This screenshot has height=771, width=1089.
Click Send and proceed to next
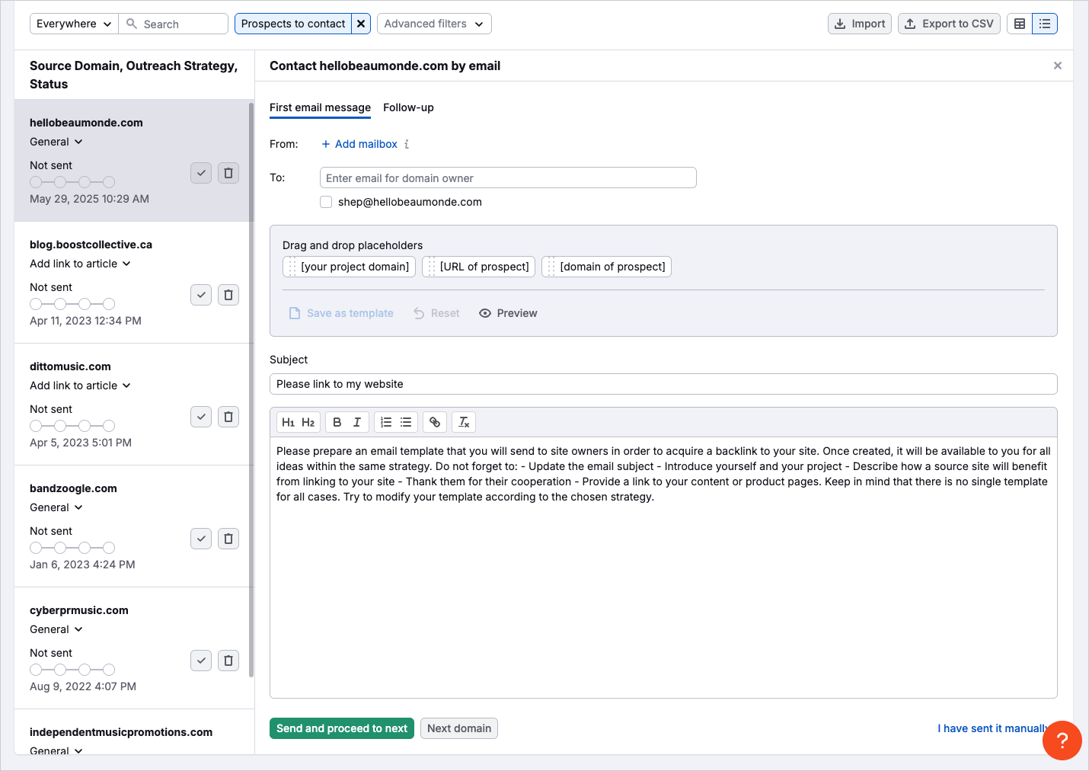[341, 728]
